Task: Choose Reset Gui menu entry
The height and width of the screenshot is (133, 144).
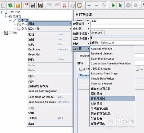Action: click(x=50, y=55)
